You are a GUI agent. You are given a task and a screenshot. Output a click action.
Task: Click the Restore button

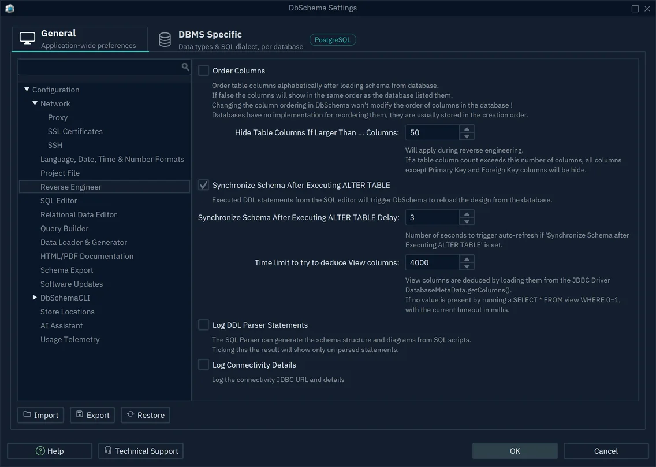click(146, 414)
